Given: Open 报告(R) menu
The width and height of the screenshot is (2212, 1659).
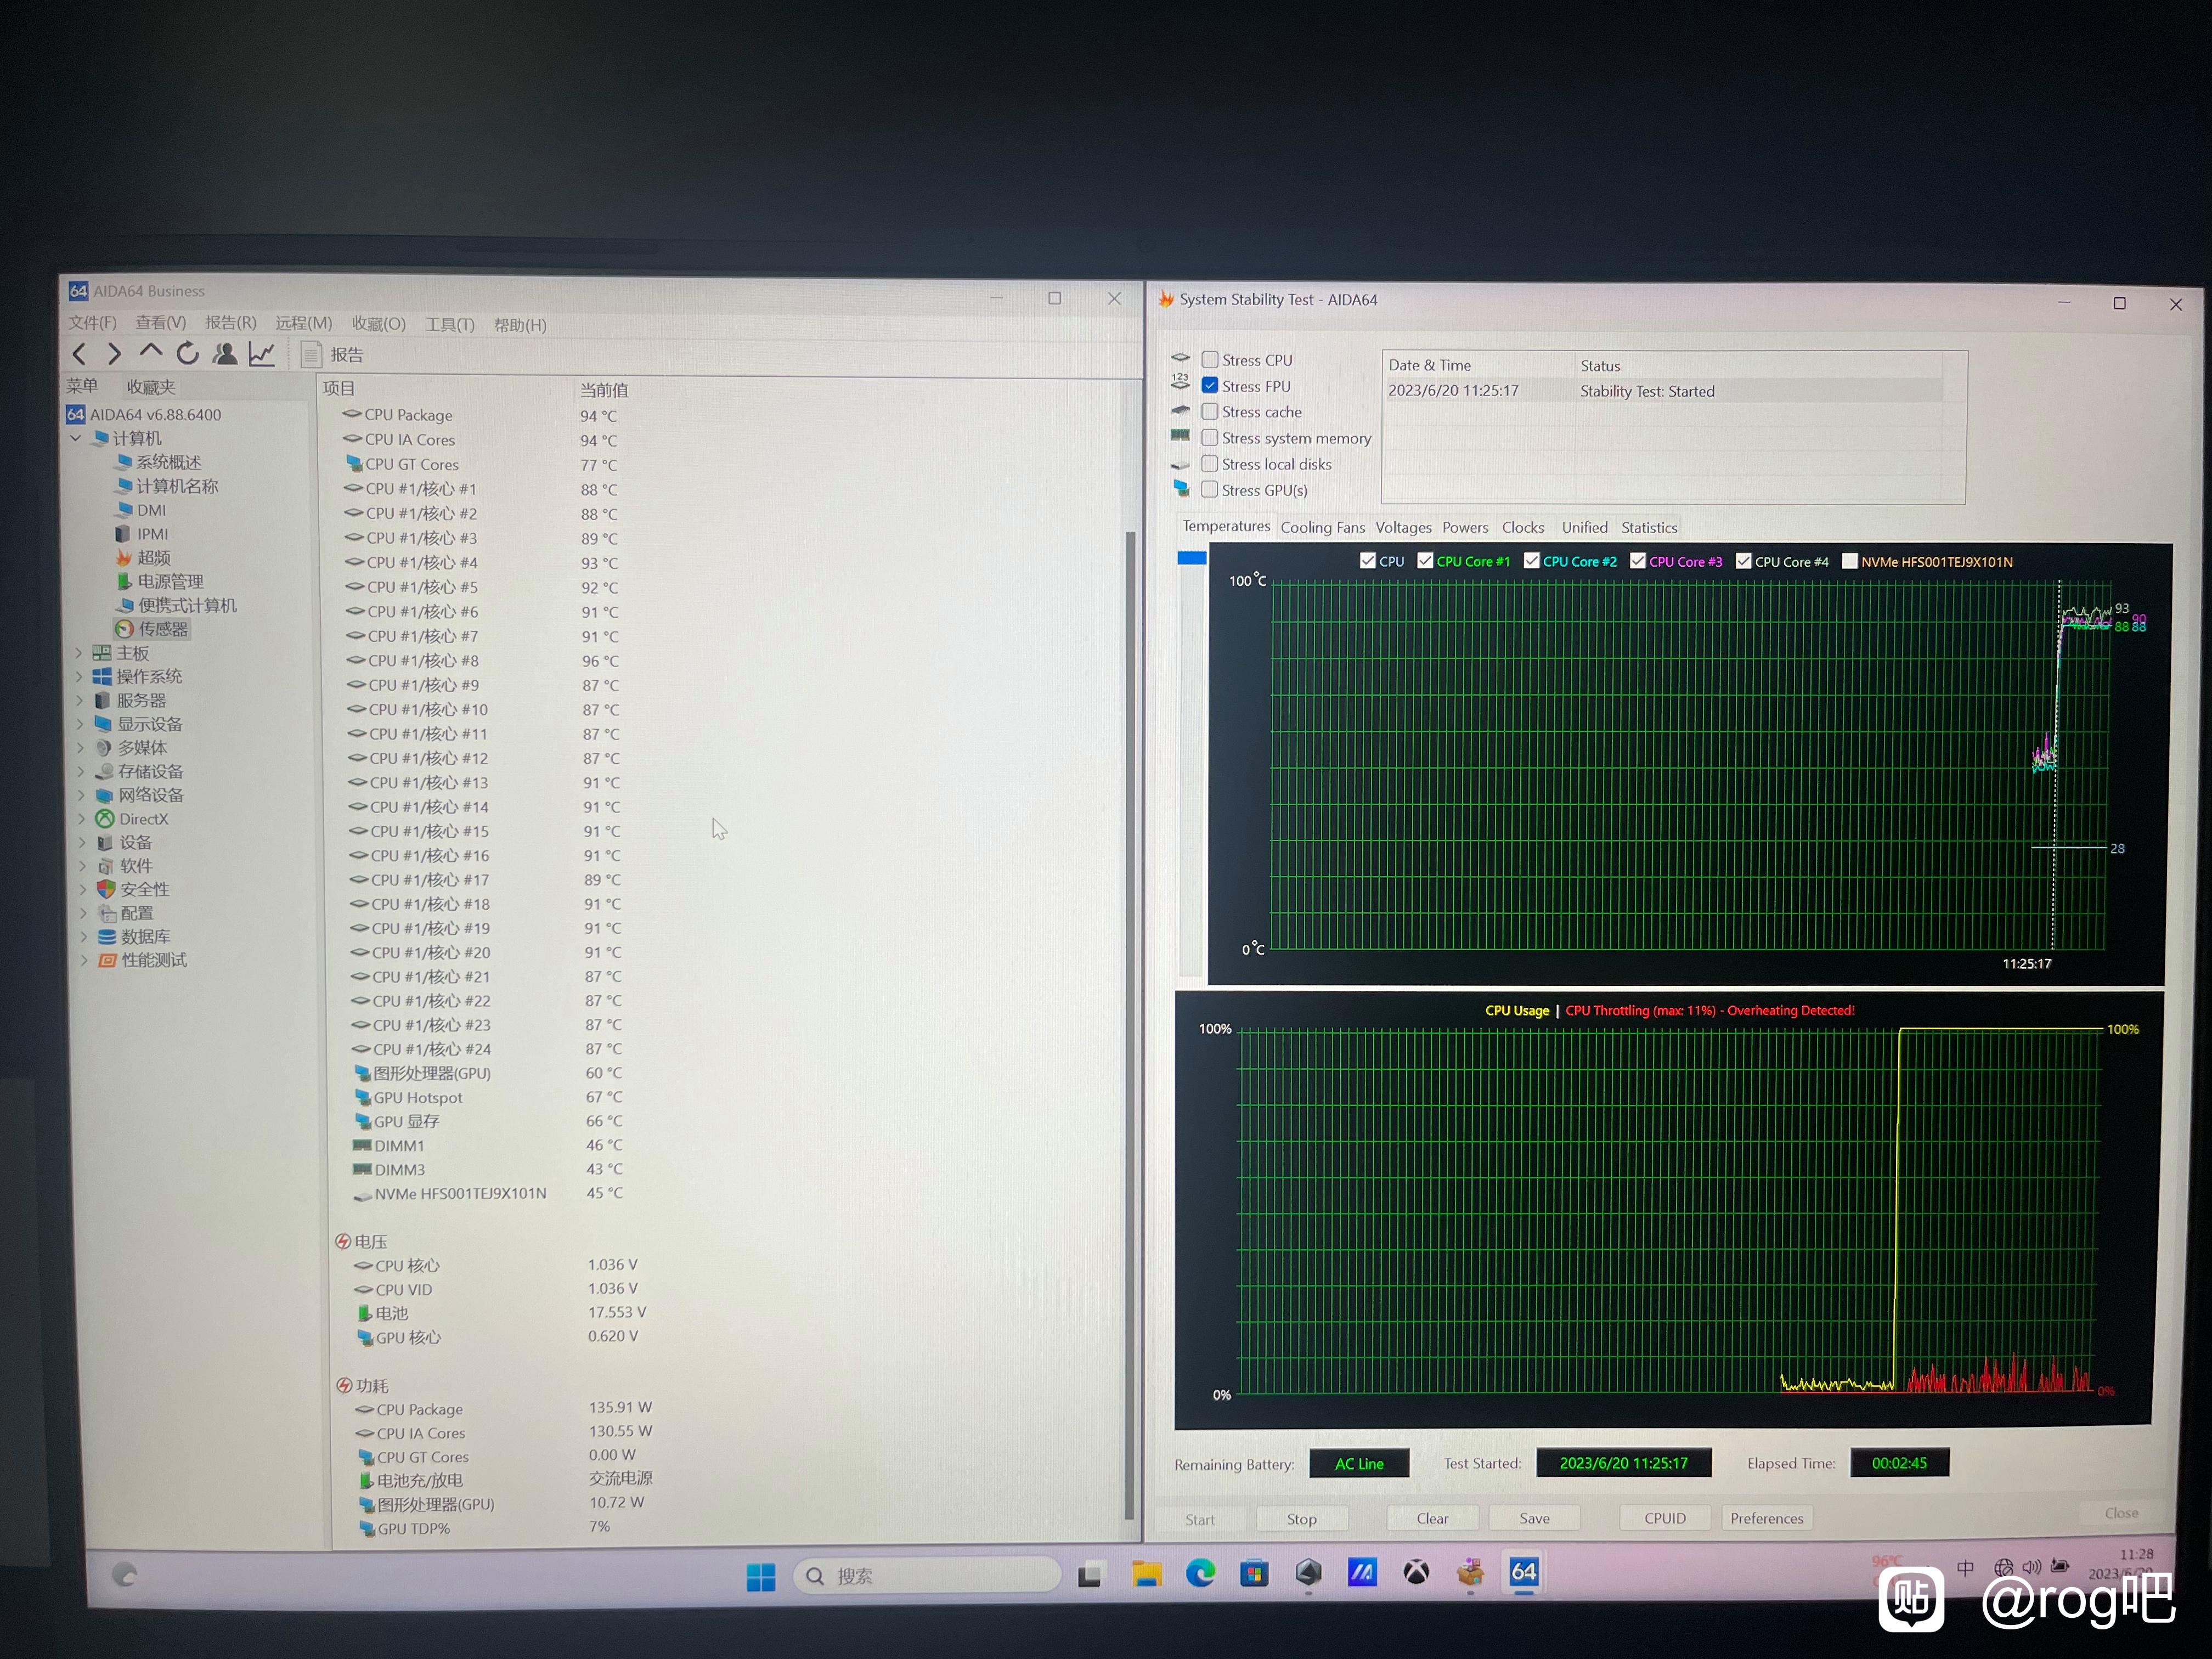Looking at the screenshot, I should click(x=230, y=322).
